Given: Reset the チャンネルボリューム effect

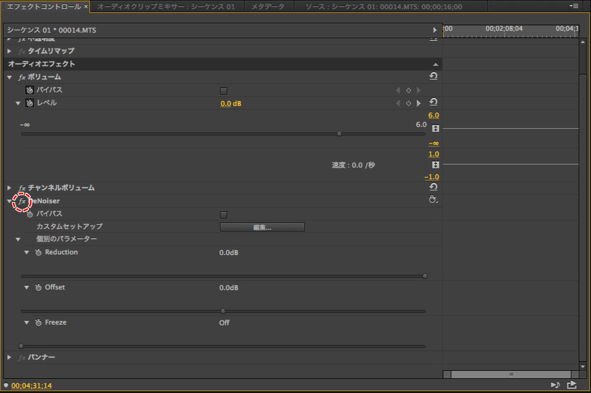Looking at the screenshot, I should pos(433,187).
